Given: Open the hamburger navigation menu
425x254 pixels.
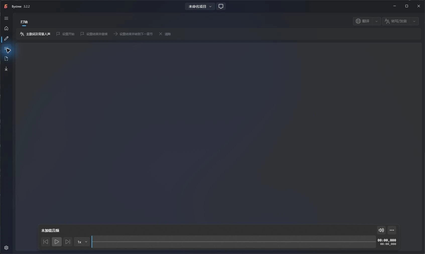Looking at the screenshot, I should click(6, 18).
